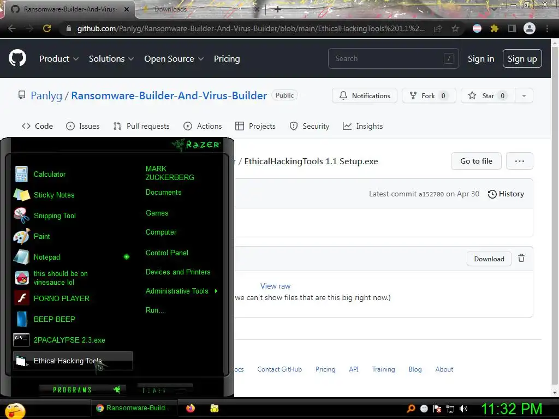Open the Insights tab
Screen dimensions: 559x419
[362, 126]
